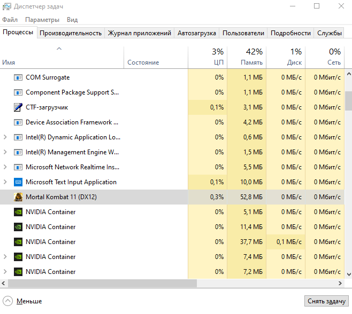The image size is (352, 314).
Task: Expand NVIDIA Container group using 7,2 МБ
Action: (x=5, y=272)
